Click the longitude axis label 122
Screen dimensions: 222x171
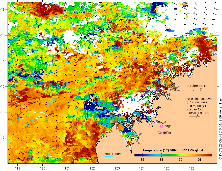(x=92, y=168)
